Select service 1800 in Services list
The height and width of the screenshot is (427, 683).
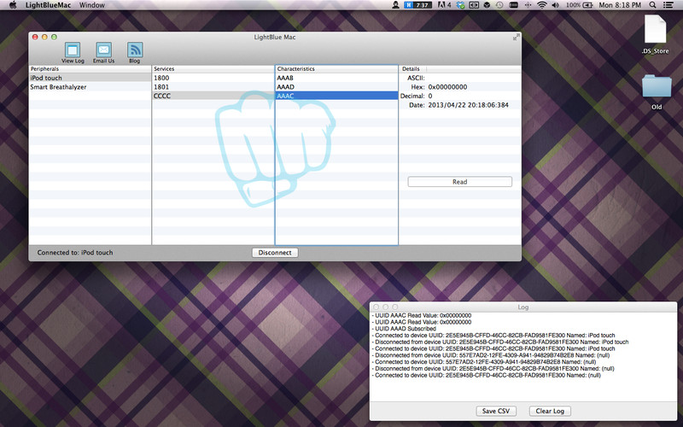click(161, 78)
